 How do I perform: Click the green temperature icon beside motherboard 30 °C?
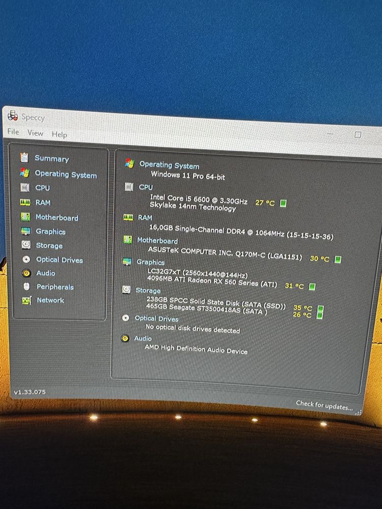(x=338, y=260)
